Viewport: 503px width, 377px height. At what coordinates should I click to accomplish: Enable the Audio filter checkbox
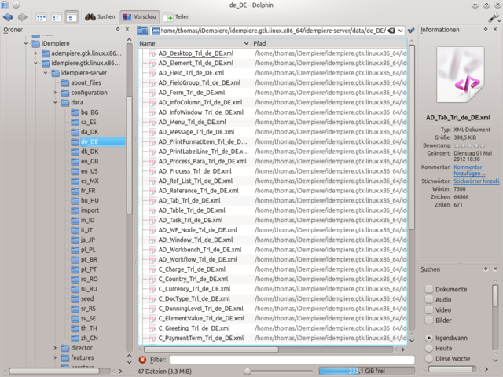pos(429,299)
